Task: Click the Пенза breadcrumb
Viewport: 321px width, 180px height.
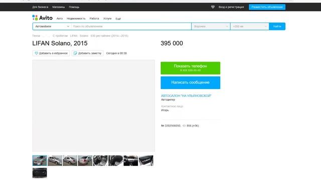Action: coord(36,35)
